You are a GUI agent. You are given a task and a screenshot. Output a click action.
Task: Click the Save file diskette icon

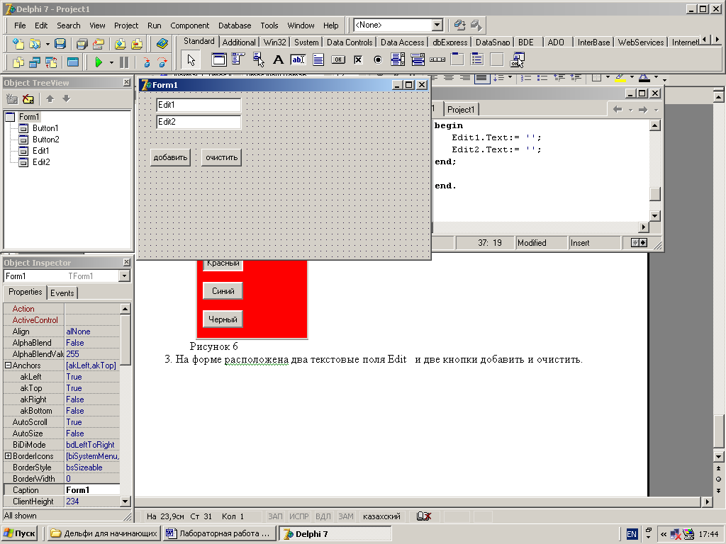60,44
